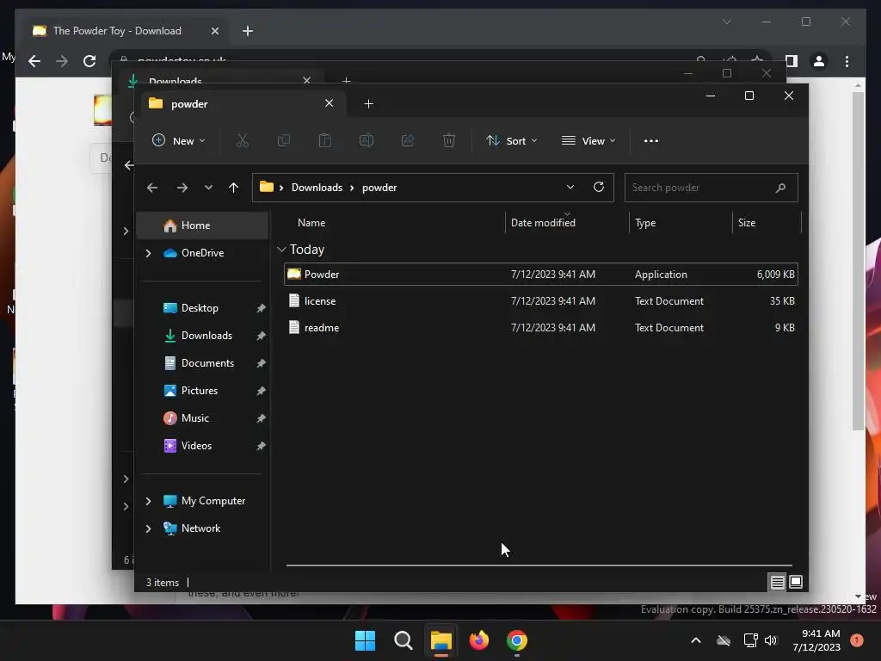Expand address bar history dropdown

click(x=570, y=187)
